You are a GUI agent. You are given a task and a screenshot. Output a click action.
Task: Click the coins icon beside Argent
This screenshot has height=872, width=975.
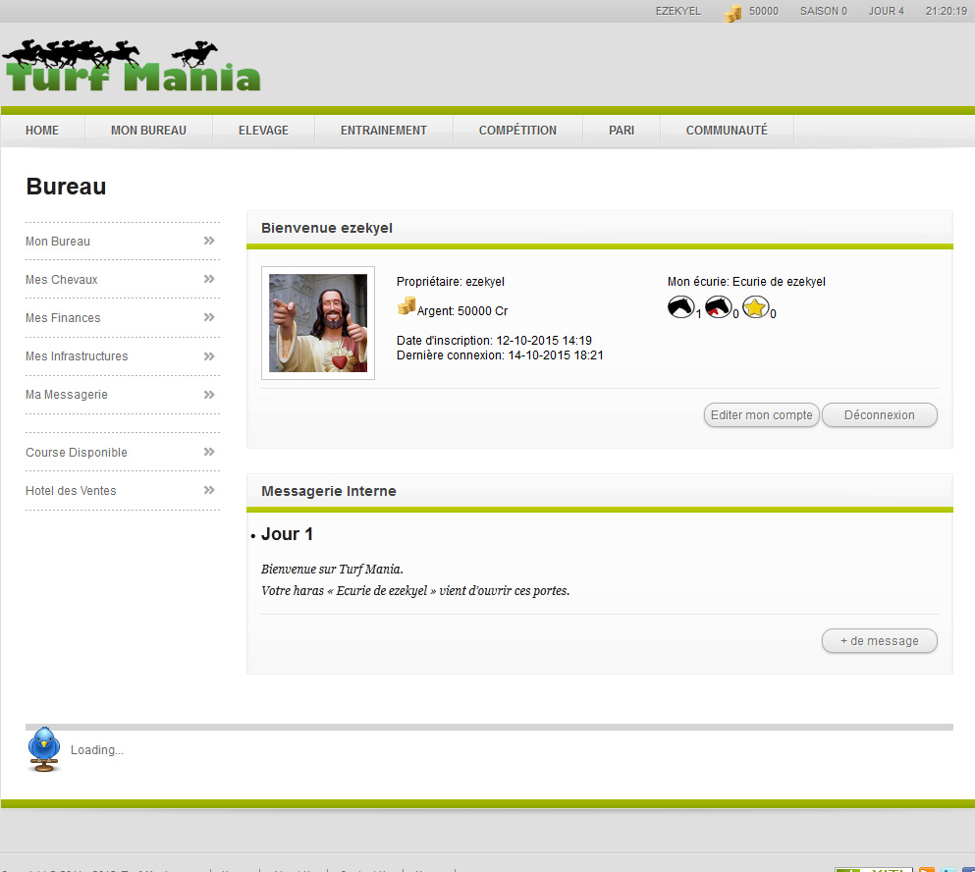click(x=406, y=306)
